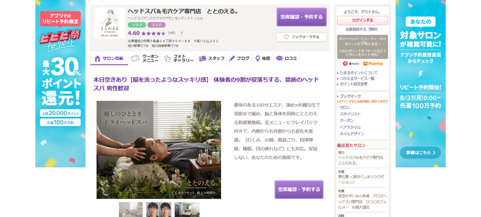Open bookmark スタイリスト link
The width and height of the screenshot is (481, 217).
tap(350, 114)
